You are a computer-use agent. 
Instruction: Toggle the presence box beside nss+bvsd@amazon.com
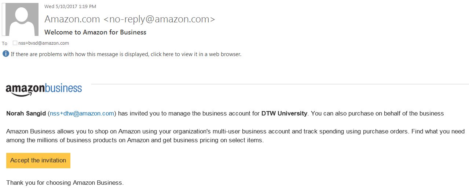pyautogui.click(x=15, y=43)
